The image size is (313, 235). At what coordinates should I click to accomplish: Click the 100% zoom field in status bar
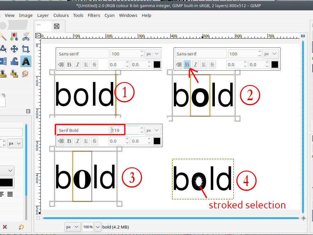click(88, 227)
